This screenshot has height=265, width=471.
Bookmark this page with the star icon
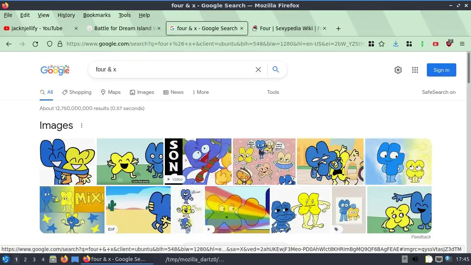[x=382, y=44]
